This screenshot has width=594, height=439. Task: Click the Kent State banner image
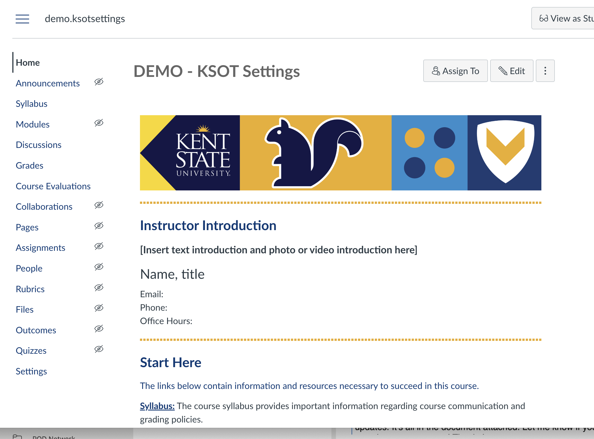coord(340,153)
